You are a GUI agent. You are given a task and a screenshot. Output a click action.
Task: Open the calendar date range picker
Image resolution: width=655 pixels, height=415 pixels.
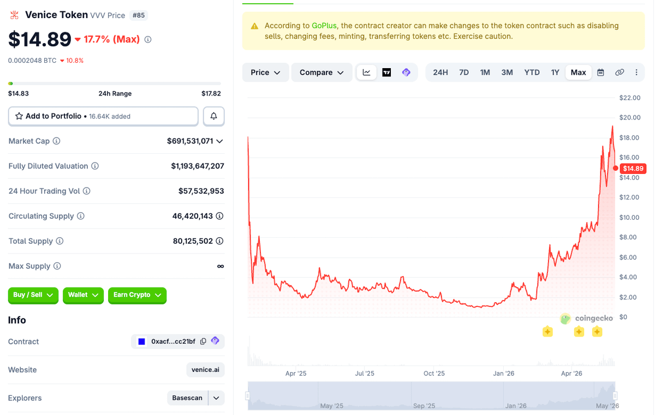pos(600,73)
